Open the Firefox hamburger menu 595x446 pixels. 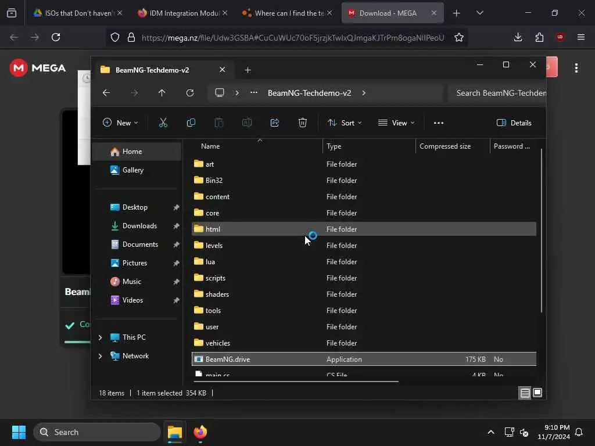(x=581, y=37)
